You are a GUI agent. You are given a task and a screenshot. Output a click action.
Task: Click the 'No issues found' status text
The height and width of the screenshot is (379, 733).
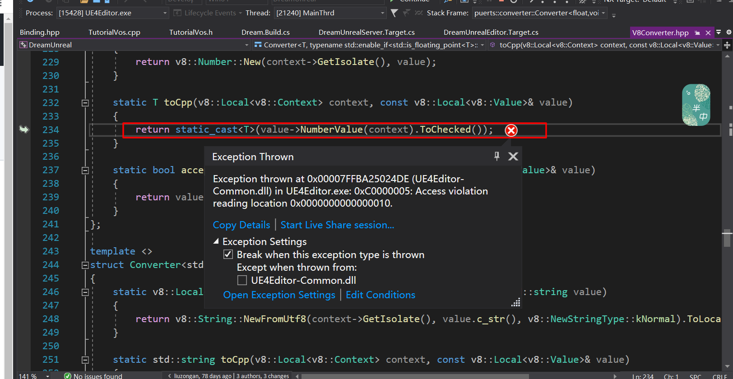(x=97, y=376)
